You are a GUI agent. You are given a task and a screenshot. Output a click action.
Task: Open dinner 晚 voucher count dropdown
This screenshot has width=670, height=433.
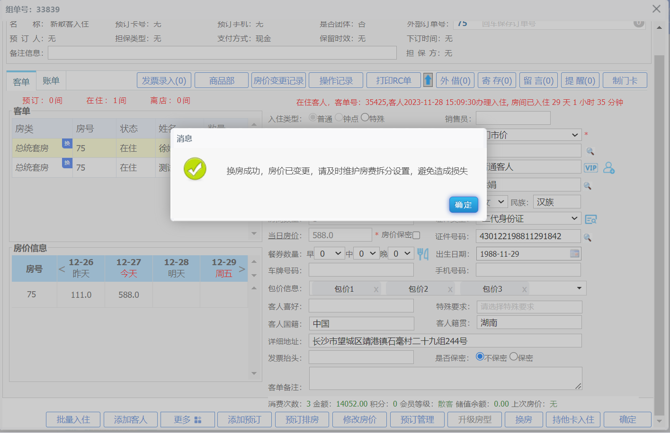point(402,254)
